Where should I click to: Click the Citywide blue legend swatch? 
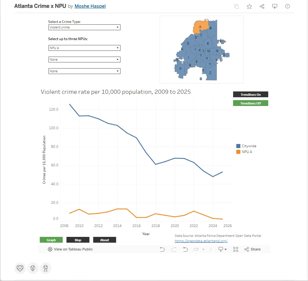pyautogui.click(x=239, y=146)
